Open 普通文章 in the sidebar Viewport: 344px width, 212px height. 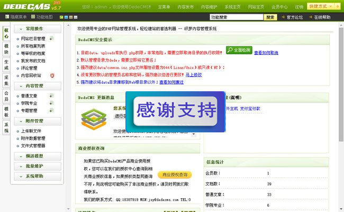coord(29,96)
